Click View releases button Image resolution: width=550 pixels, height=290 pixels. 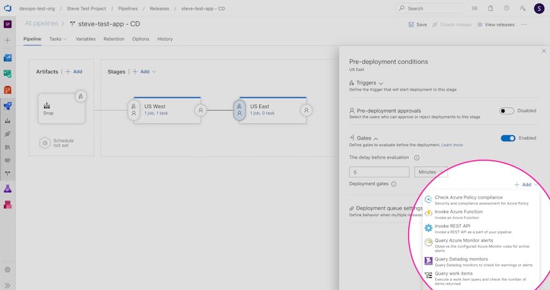coord(496,25)
